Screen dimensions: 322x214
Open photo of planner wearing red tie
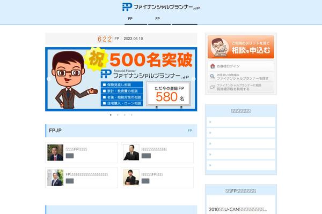(x=55, y=152)
